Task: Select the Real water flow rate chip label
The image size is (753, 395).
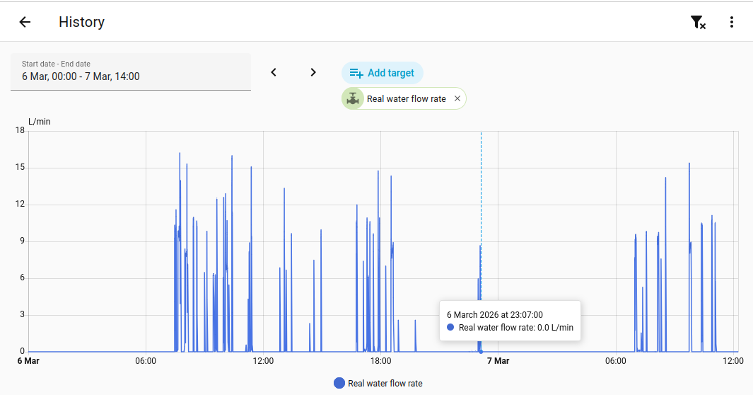Action: (x=406, y=99)
